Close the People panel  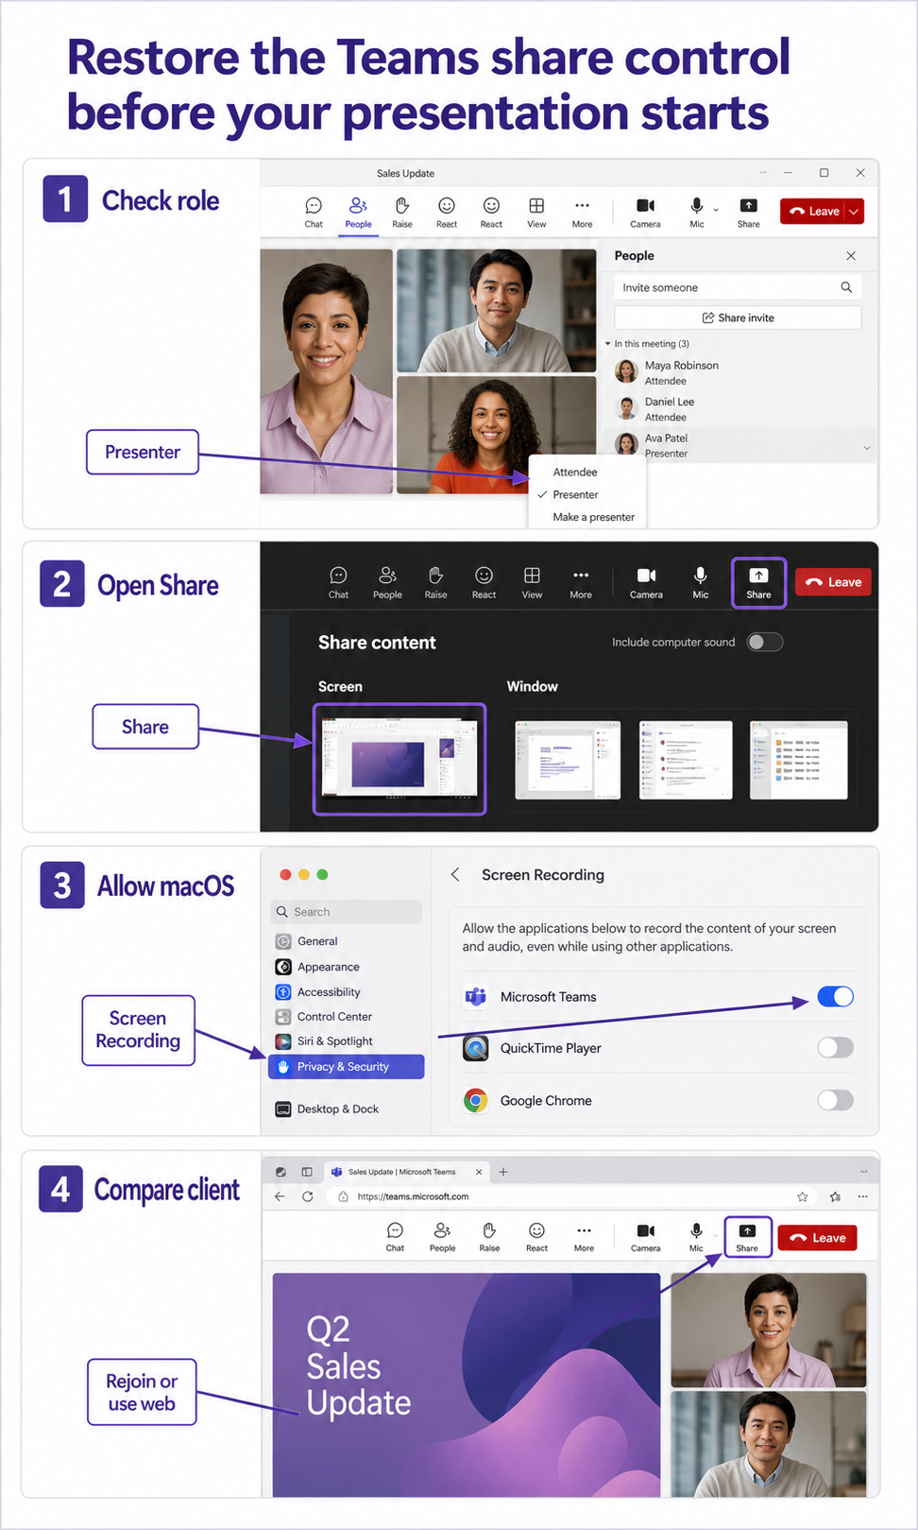coord(851,256)
